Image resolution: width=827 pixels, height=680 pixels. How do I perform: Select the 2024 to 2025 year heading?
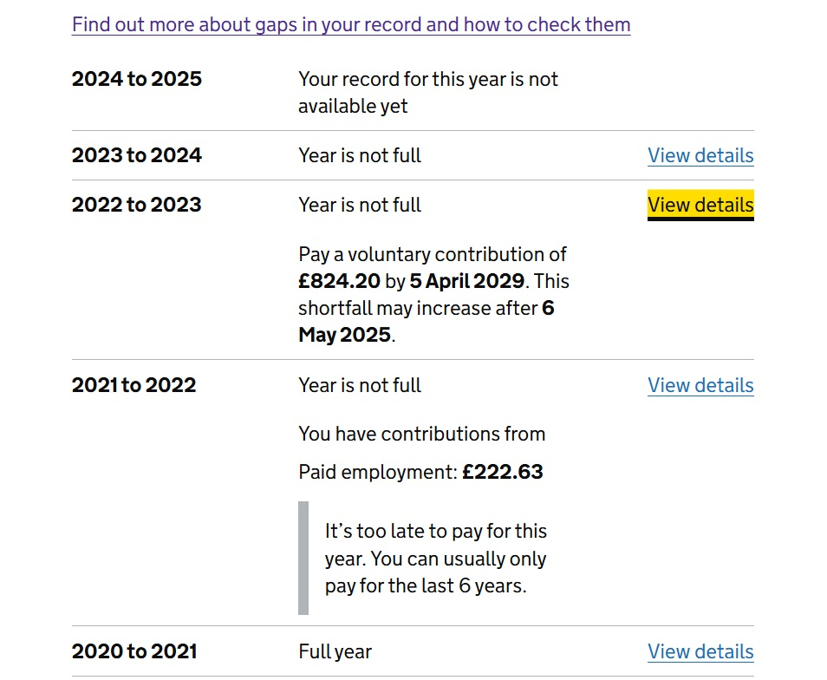tap(137, 79)
